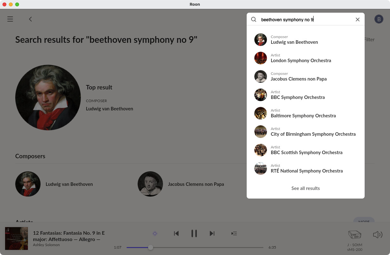
Task: Open the now playing album artwork
Action: (16, 238)
